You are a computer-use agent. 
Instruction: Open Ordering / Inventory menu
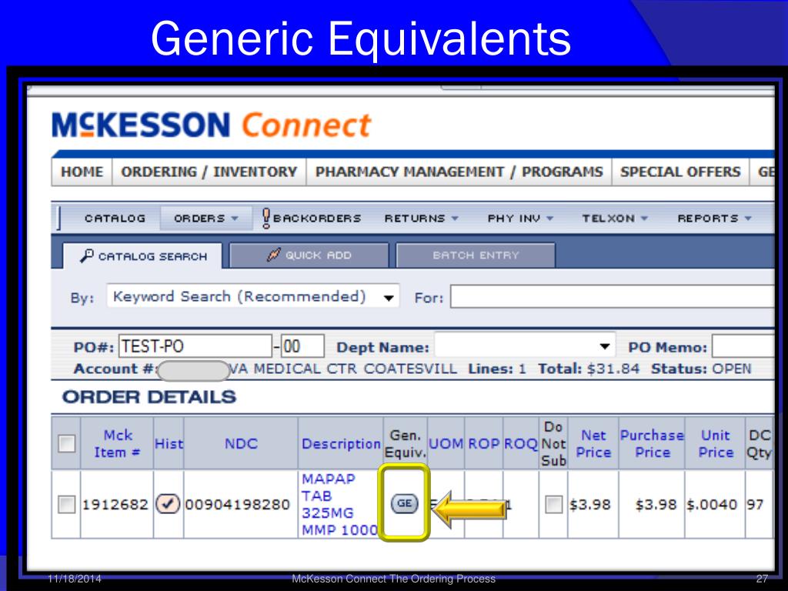[209, 172]
